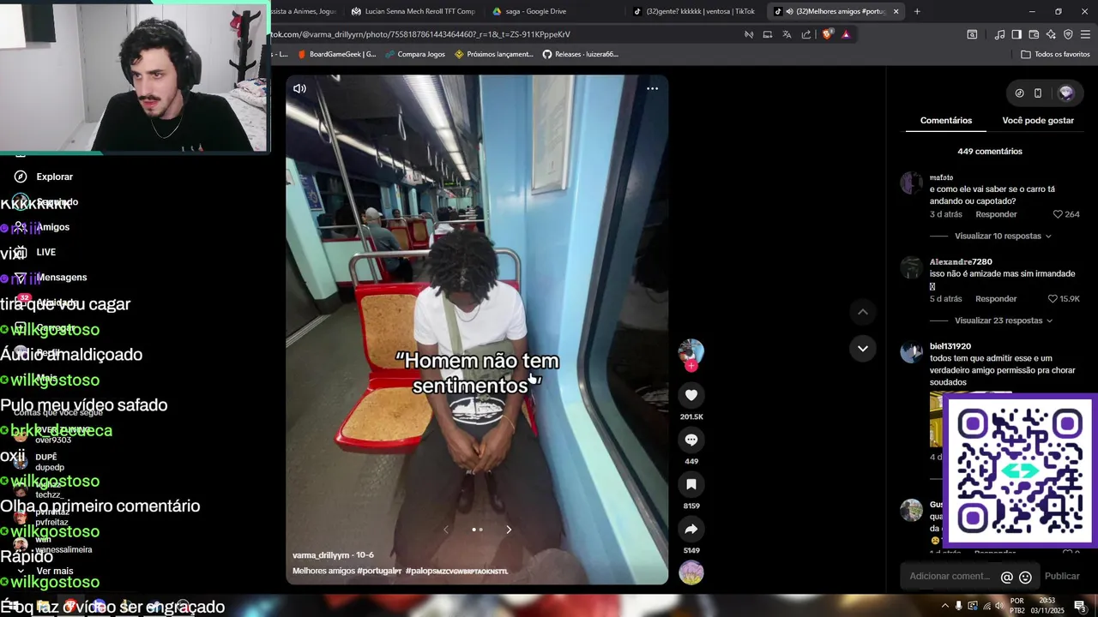
Task: Open Brave Leo AI sparkle icon
Action: [x=1051, y=34]
